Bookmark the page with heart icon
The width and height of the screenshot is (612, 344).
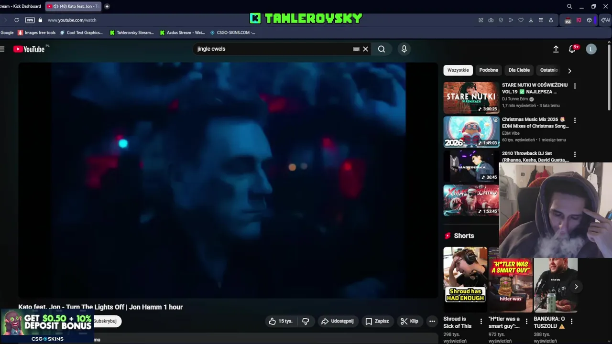tap(521, 20)
